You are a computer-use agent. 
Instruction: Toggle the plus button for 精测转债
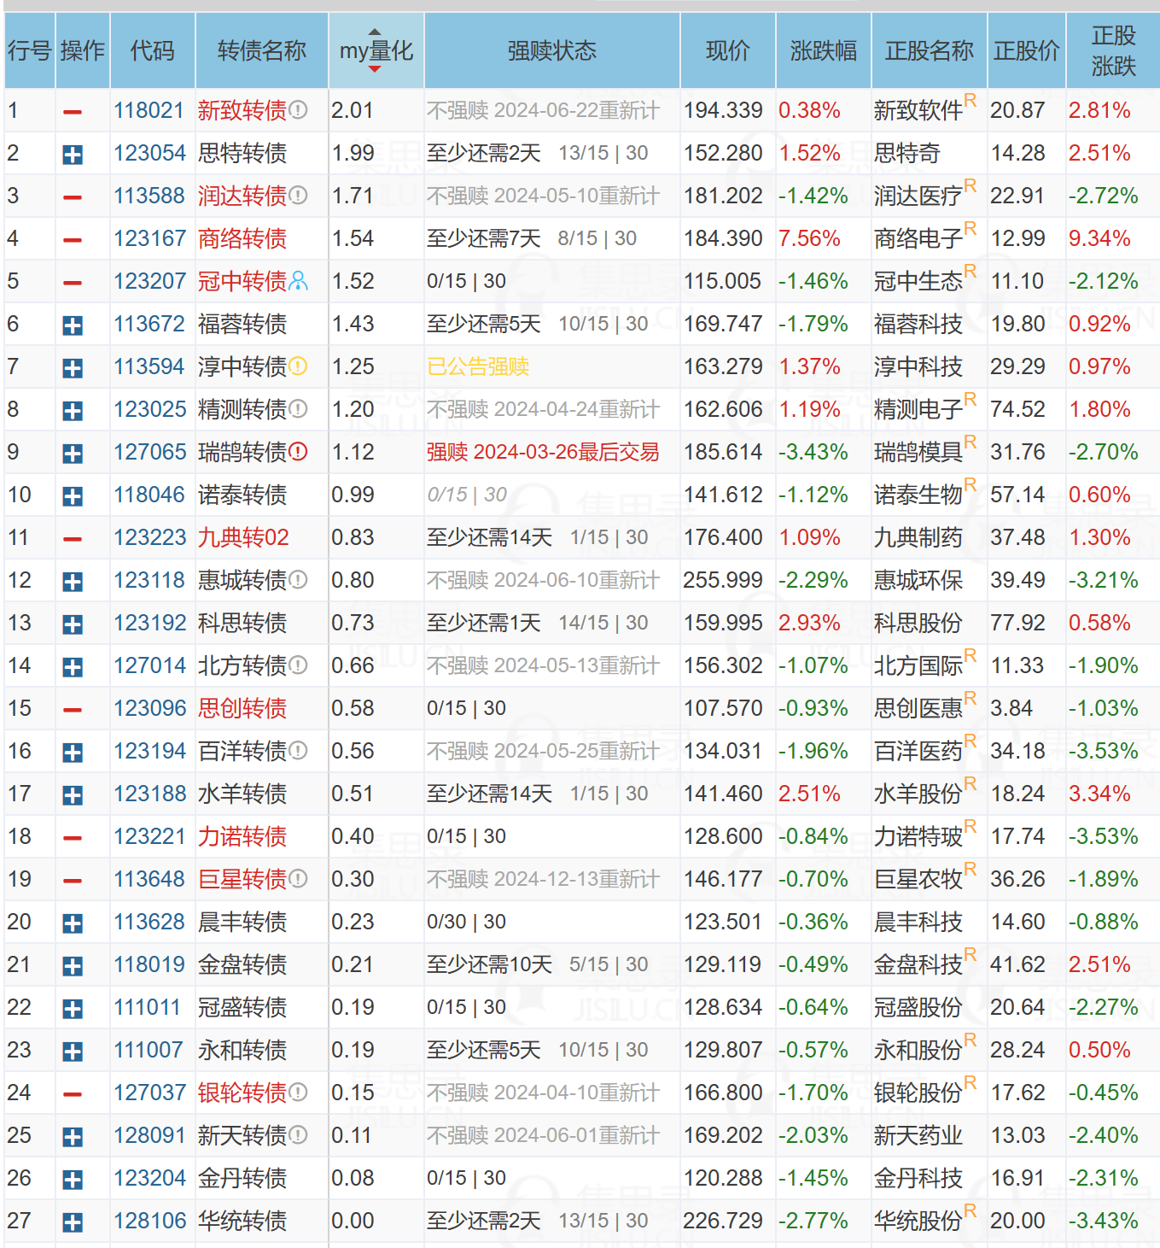[73, 411]
